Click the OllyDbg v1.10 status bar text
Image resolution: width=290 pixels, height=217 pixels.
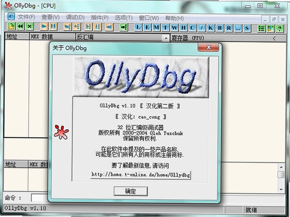(x=25, y=208)
